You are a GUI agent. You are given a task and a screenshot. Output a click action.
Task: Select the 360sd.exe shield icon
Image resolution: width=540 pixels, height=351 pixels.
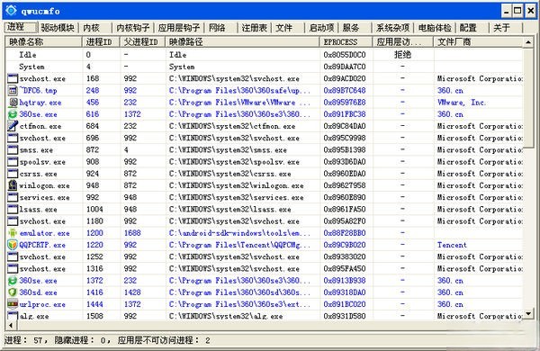coord(13,292)
